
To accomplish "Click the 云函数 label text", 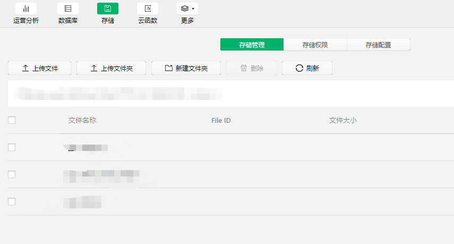I will tap(148, 21).
